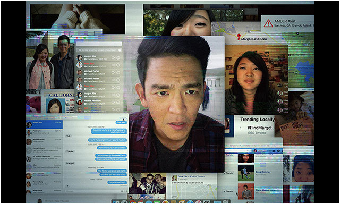
Task: Open the emoji picker in Messages
Action: (x=122, y=191)
